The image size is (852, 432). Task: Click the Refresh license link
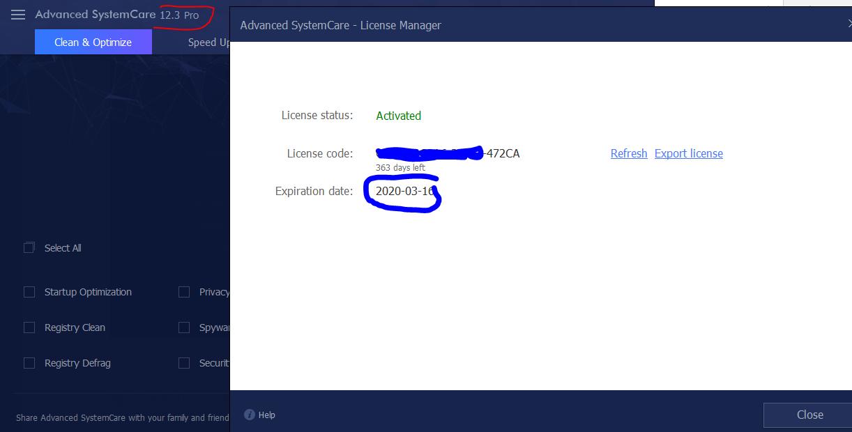[629, 153]
